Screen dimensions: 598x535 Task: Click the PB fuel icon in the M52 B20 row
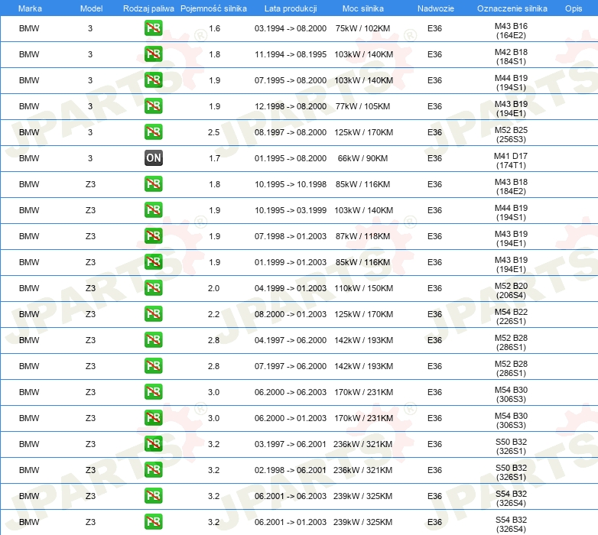153,288
